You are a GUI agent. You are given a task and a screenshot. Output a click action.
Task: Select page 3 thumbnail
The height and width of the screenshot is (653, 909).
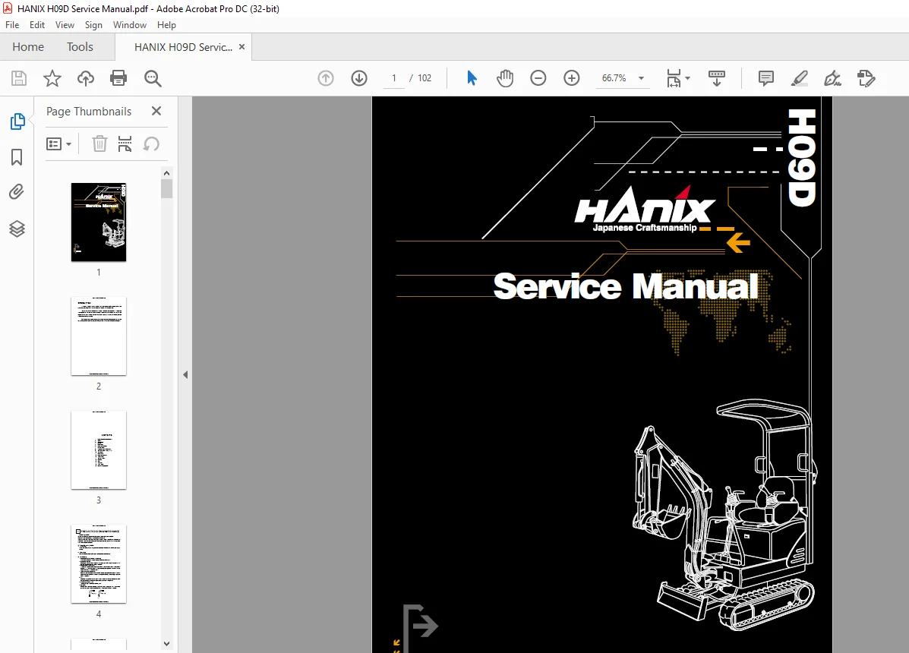point(99,450)
